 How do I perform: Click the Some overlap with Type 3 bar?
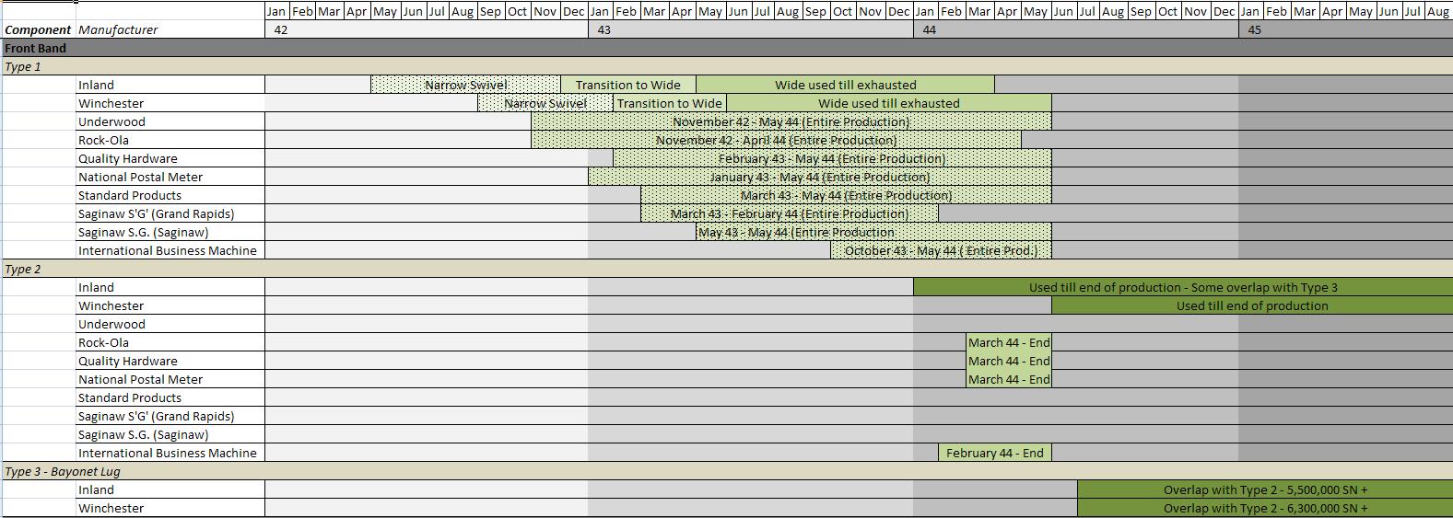[x=1183, y=287]
